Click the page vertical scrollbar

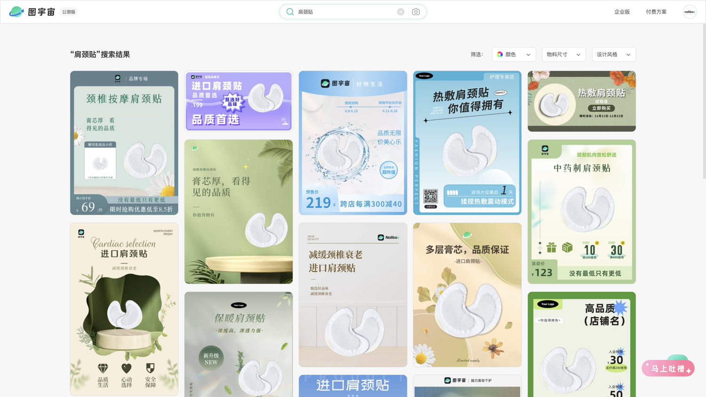pyautogui.click(x=704, y=101)
